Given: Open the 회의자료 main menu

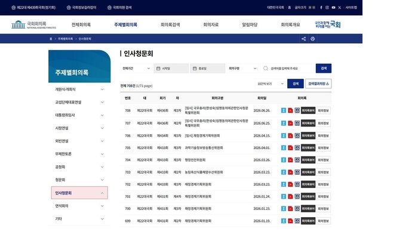Looking at the screenshot, I should (211, 24).
